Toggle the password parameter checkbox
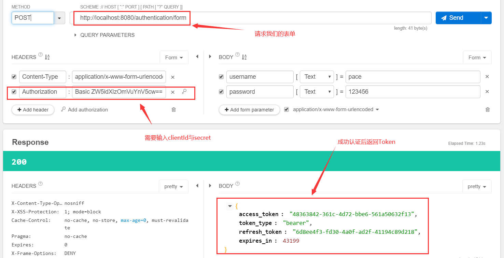This screenshot has height=258, width=504. tap(221, 92)
